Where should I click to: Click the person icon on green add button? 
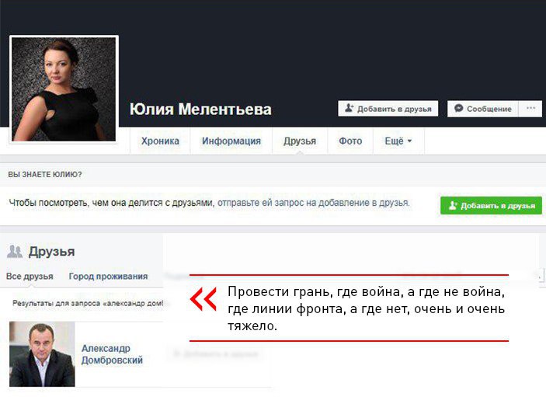tap(453, 205)
